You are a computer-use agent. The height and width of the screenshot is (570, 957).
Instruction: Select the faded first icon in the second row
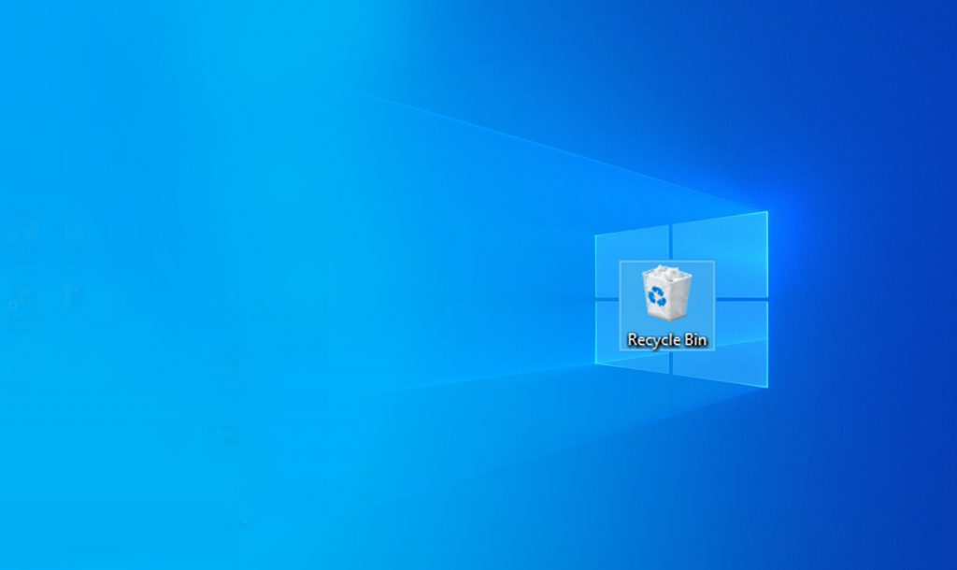tap(22, 301)
